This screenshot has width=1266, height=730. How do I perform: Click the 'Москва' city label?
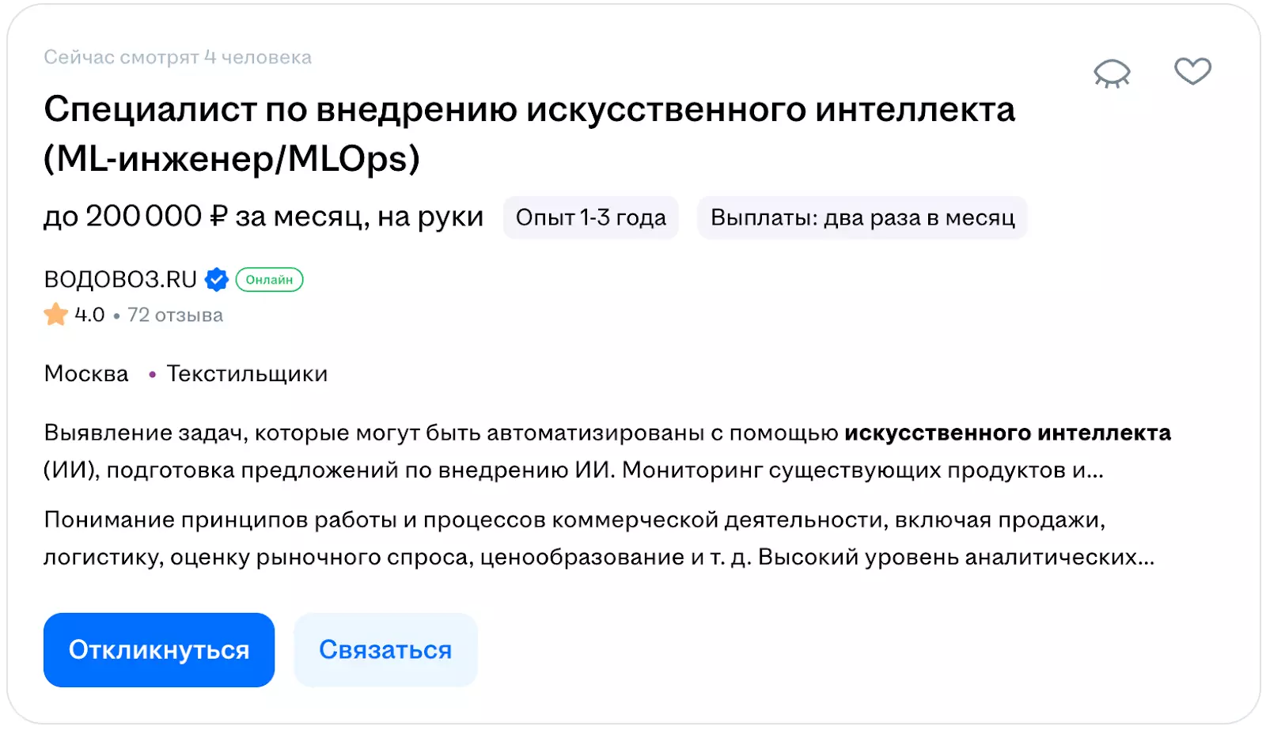86,373
